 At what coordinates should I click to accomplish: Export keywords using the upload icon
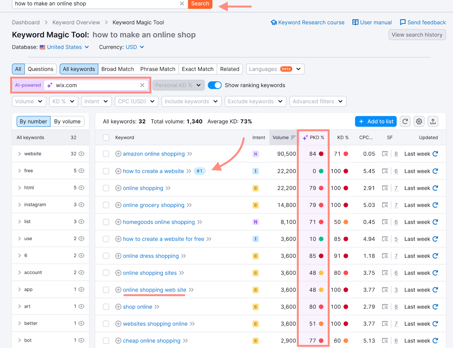click(x=433, y=121)
